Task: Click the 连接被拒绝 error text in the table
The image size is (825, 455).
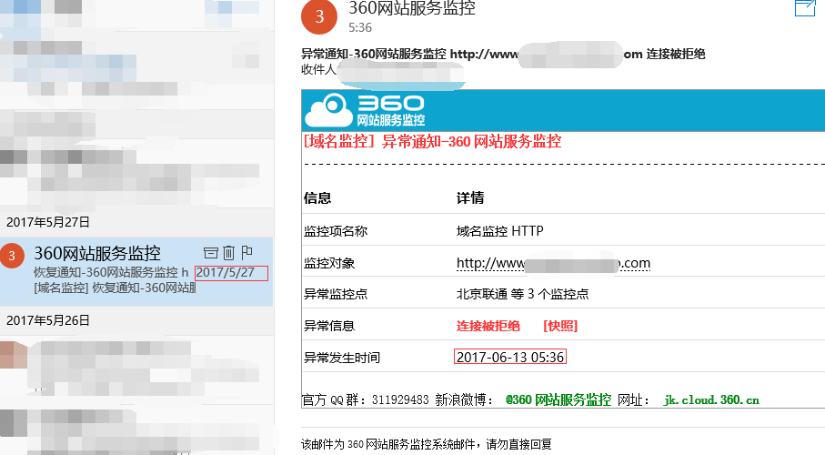Action: [x=488, y=326]
